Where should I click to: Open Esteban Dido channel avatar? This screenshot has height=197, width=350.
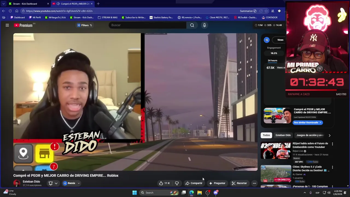click(x=17, y=183)
